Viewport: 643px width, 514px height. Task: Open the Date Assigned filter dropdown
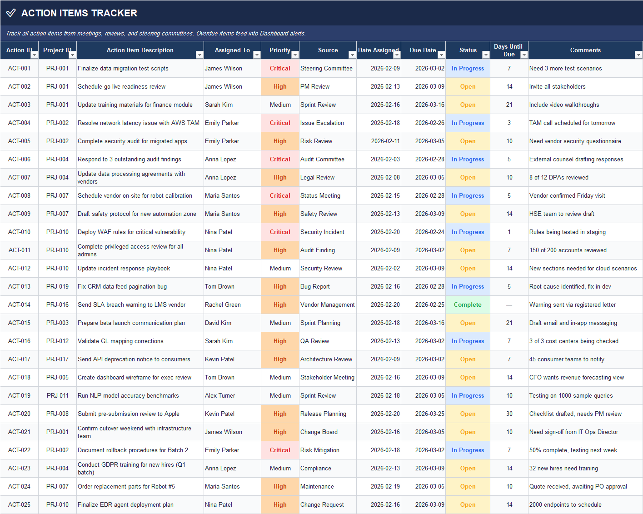pos(397,55)
